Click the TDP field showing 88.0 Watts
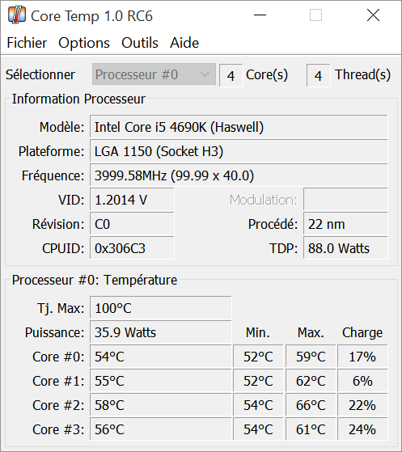The width and height of the screenshot is (402, 452). 345,248
